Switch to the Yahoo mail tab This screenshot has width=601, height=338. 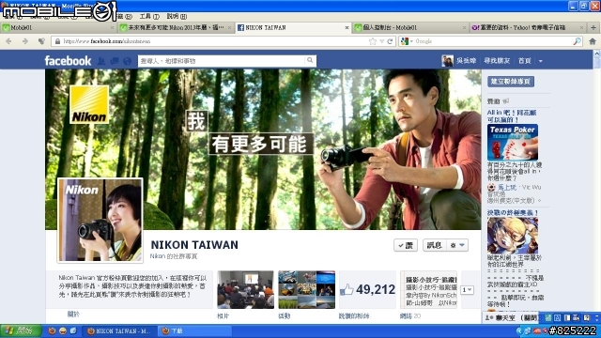(x=528, y=27)
